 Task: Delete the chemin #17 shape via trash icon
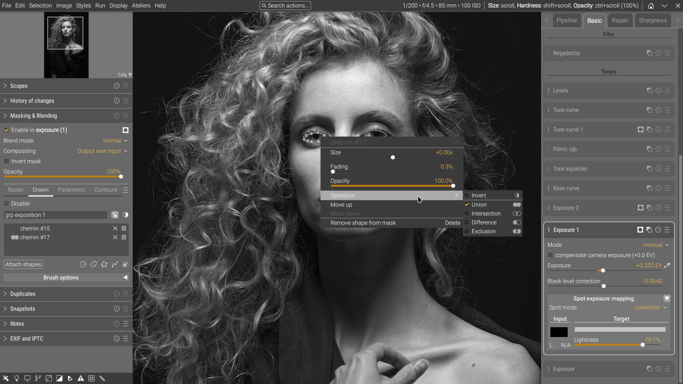pos(124,237)
